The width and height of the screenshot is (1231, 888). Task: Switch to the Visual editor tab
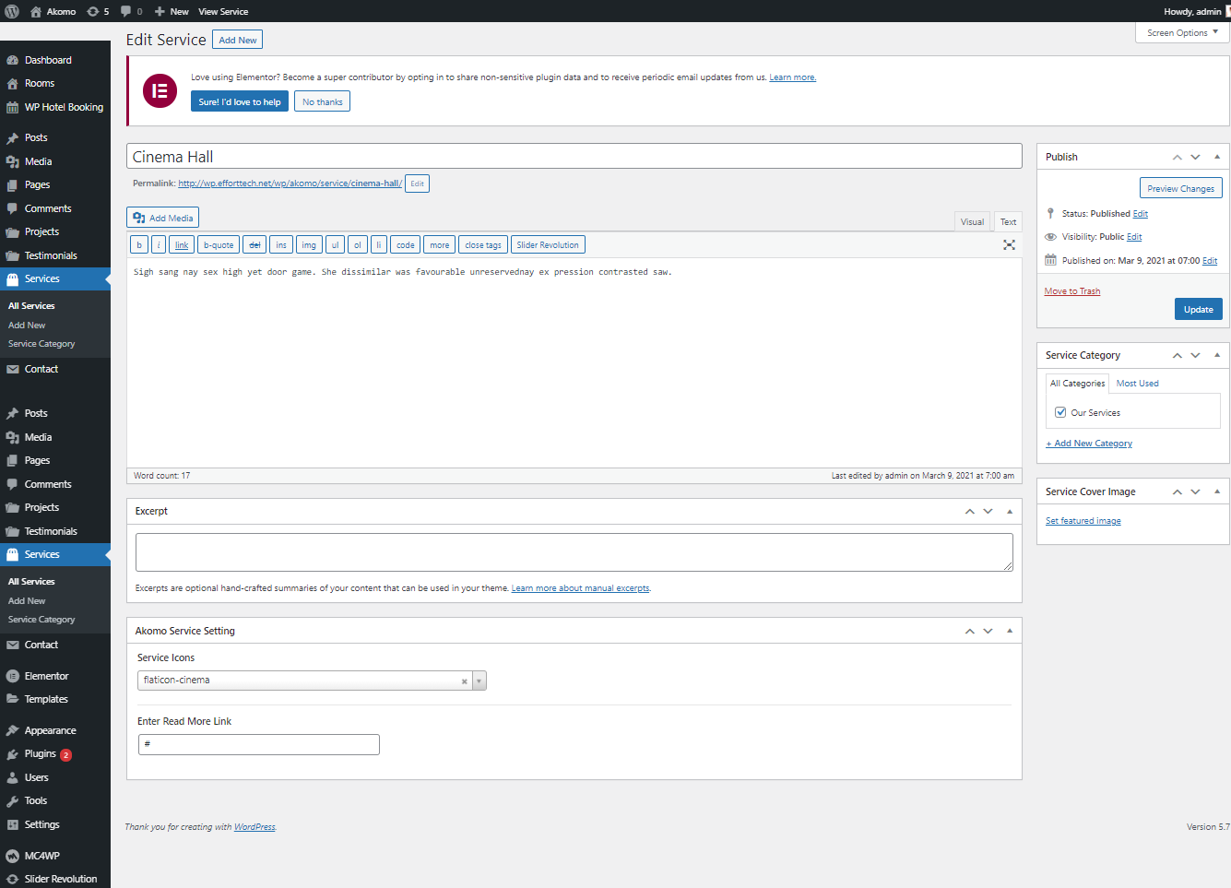(x=972, y=221)
